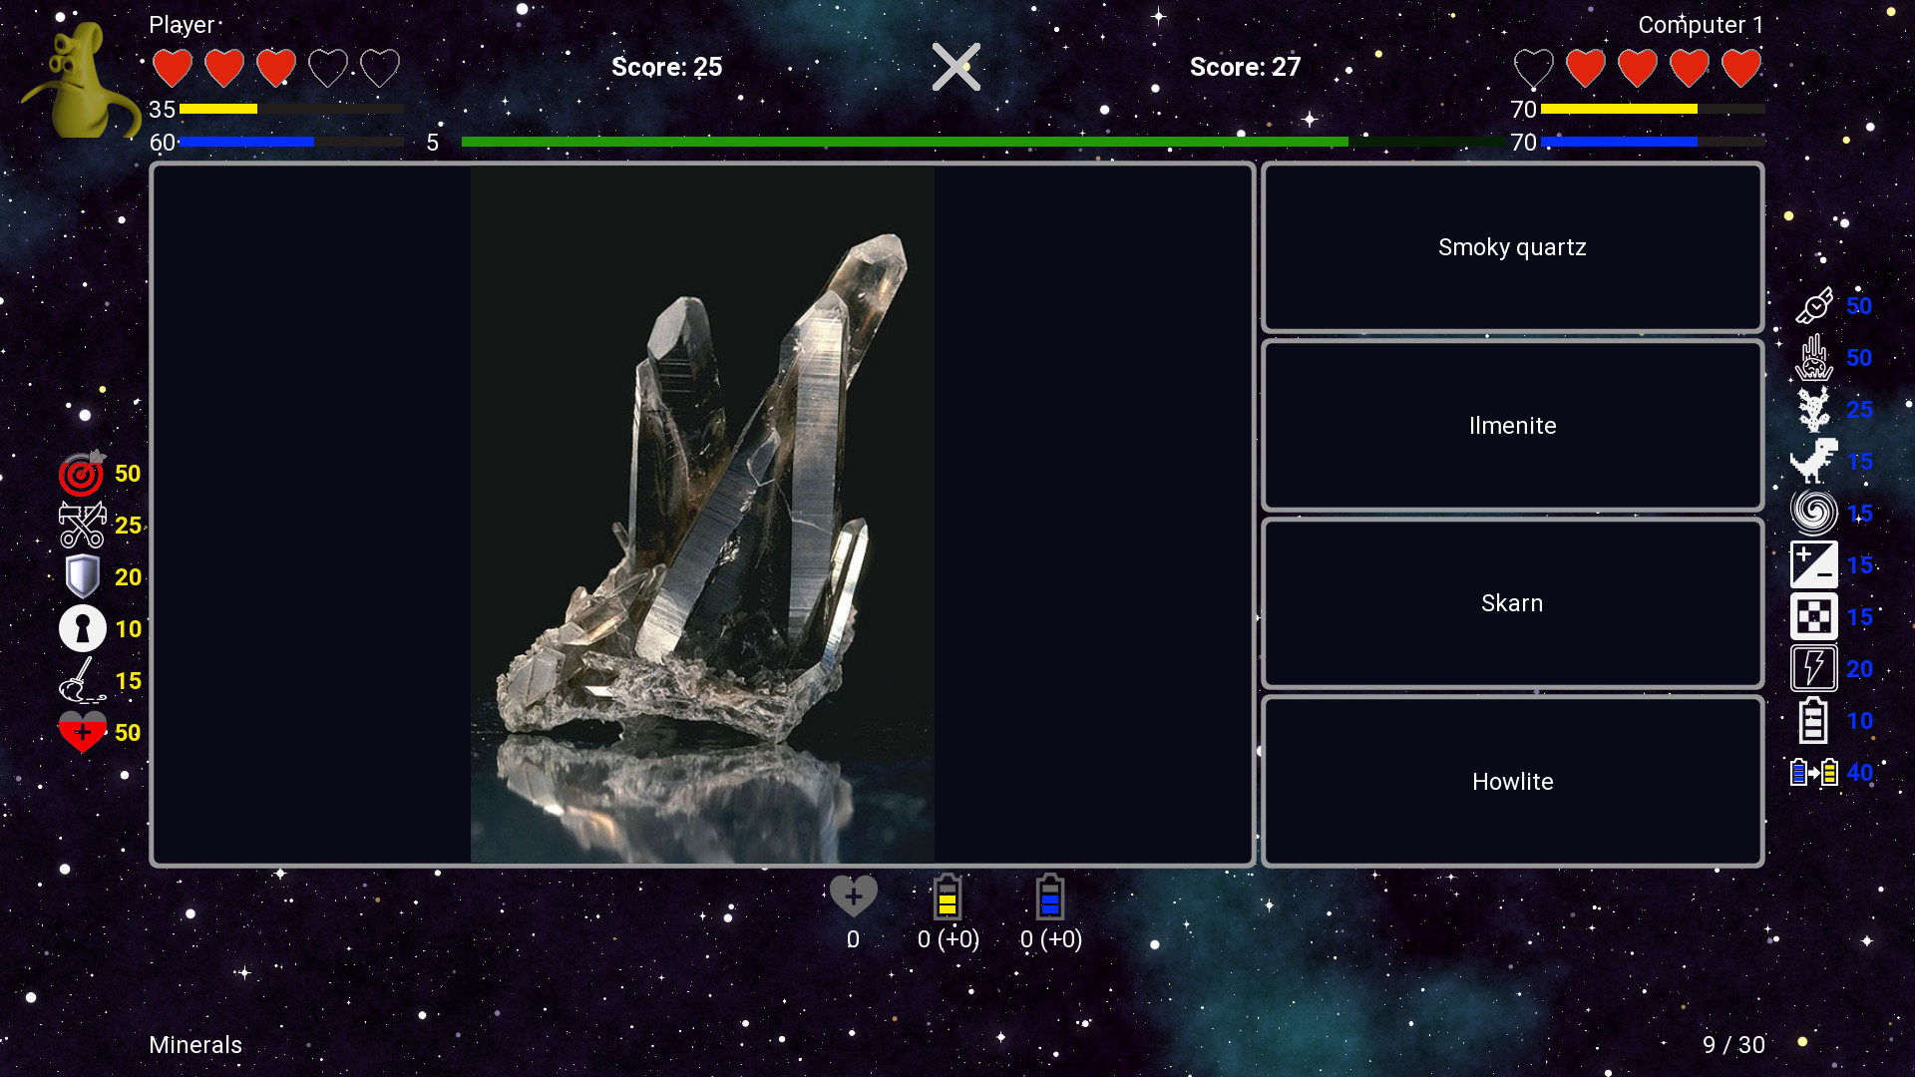This screenshot has width=1915, height=1077.
Task: Select the battery power-up icon
Action: pos(1814,720)
